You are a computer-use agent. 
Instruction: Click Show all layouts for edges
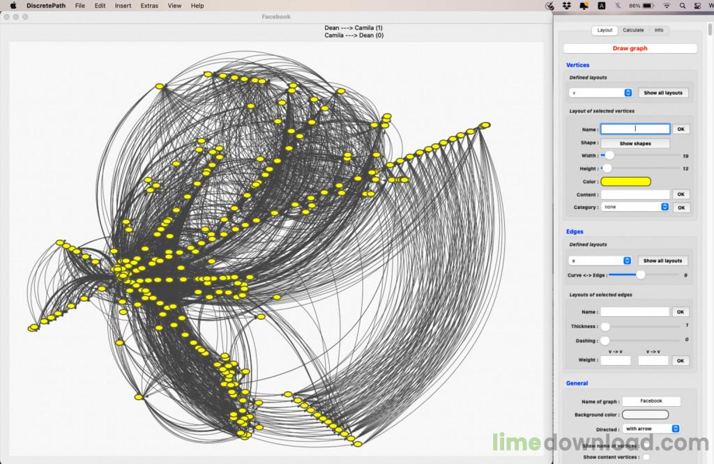(x=662, y=261)
